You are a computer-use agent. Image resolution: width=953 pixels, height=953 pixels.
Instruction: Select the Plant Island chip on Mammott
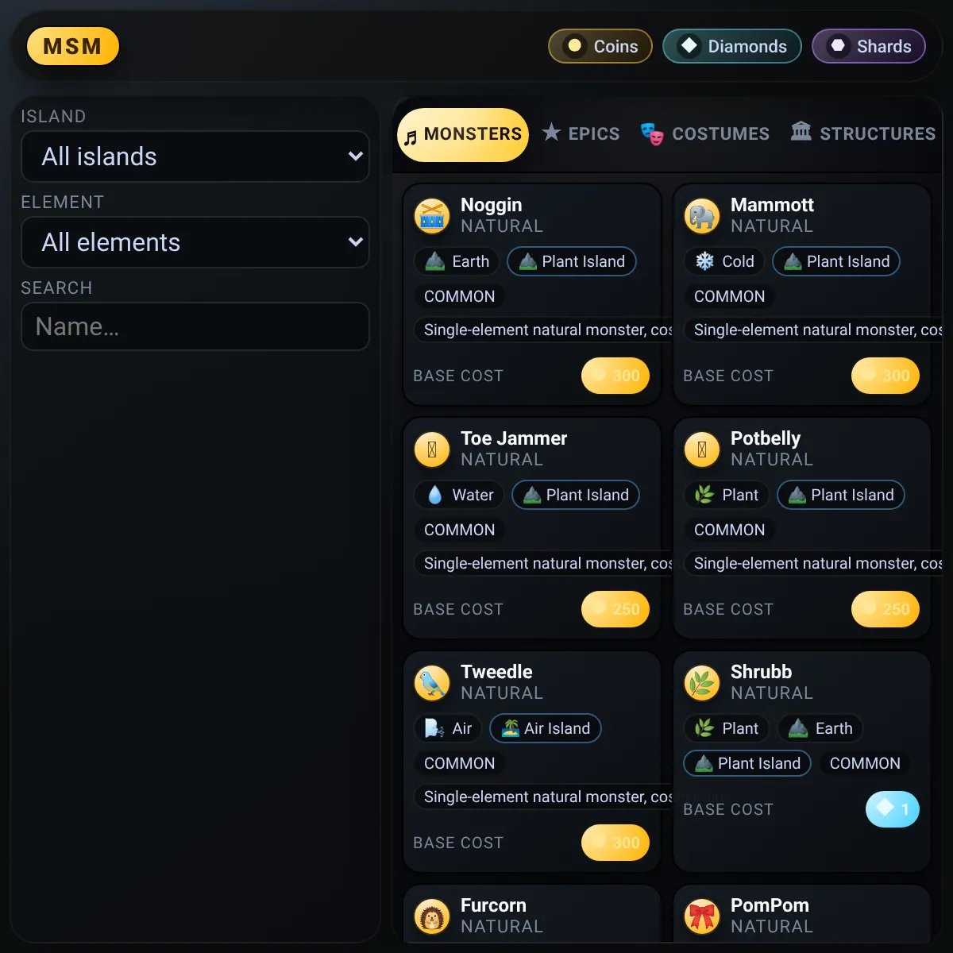[836, 261]
